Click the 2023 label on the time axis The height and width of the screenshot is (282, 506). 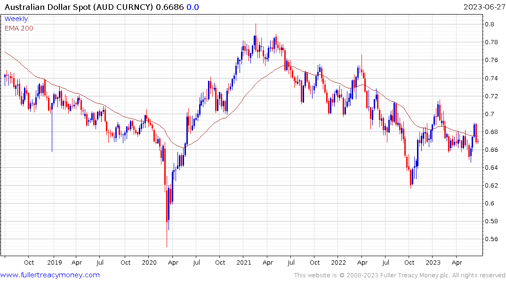coord(433,262)
